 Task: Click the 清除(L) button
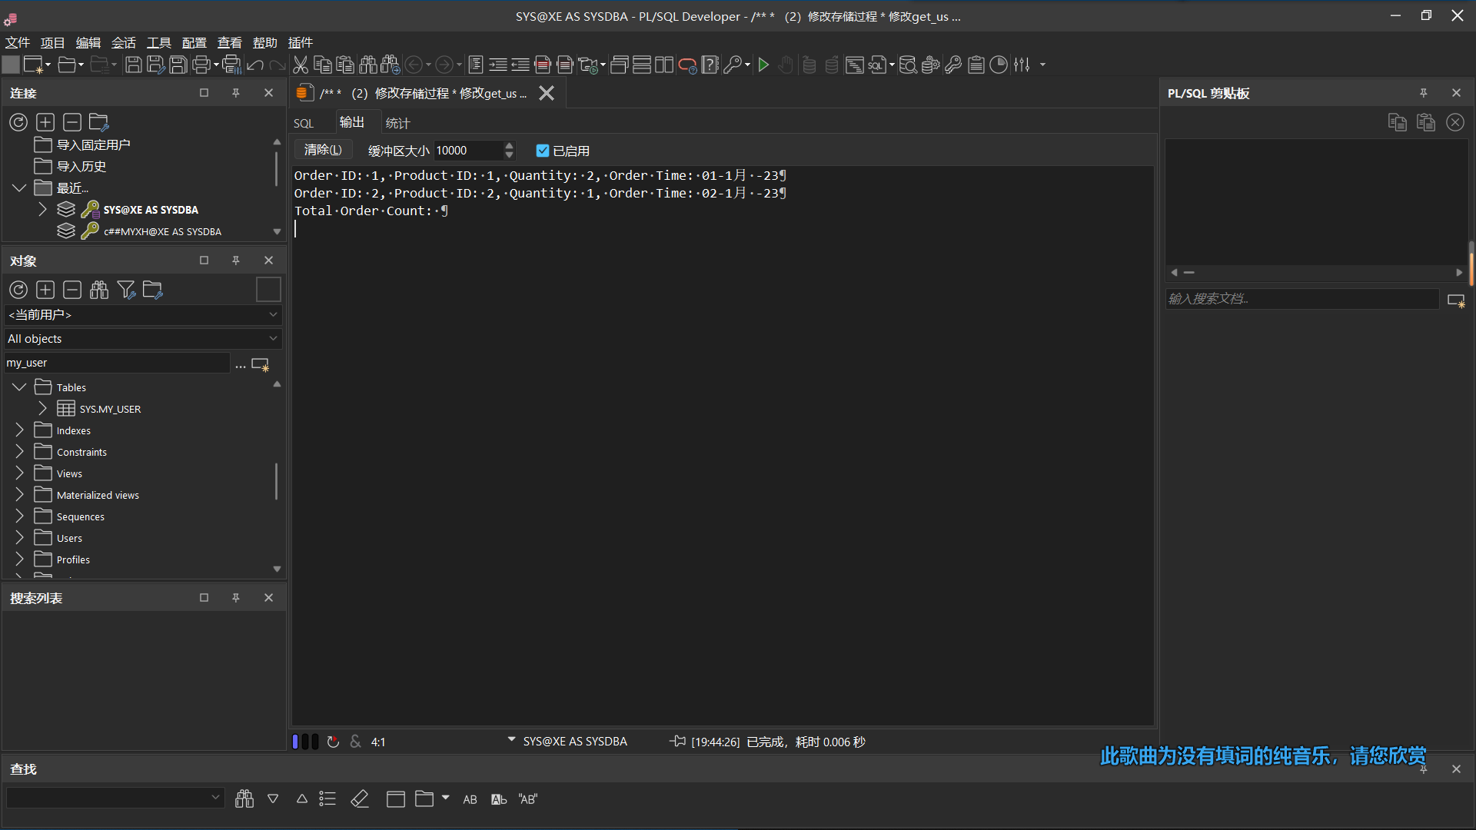point(322,150)
